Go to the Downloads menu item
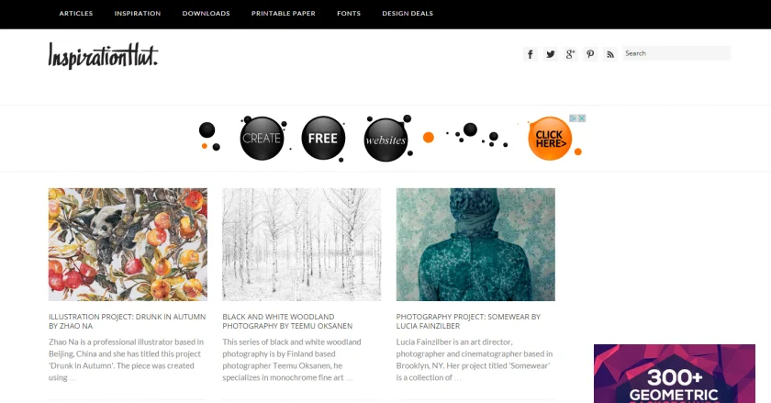Viewport: 771px width, 403px height. (x=206, y=13)
